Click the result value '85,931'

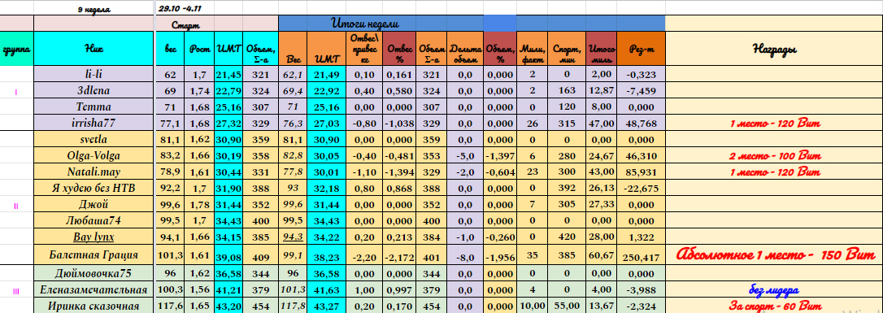(641, 172)
